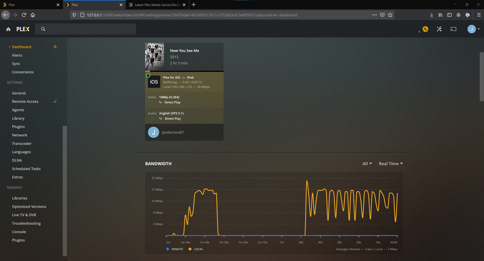Image resolution: width=484 pixels, height=261 pixels.
Task: Open Agents settings
Action: tap(18, 110)
